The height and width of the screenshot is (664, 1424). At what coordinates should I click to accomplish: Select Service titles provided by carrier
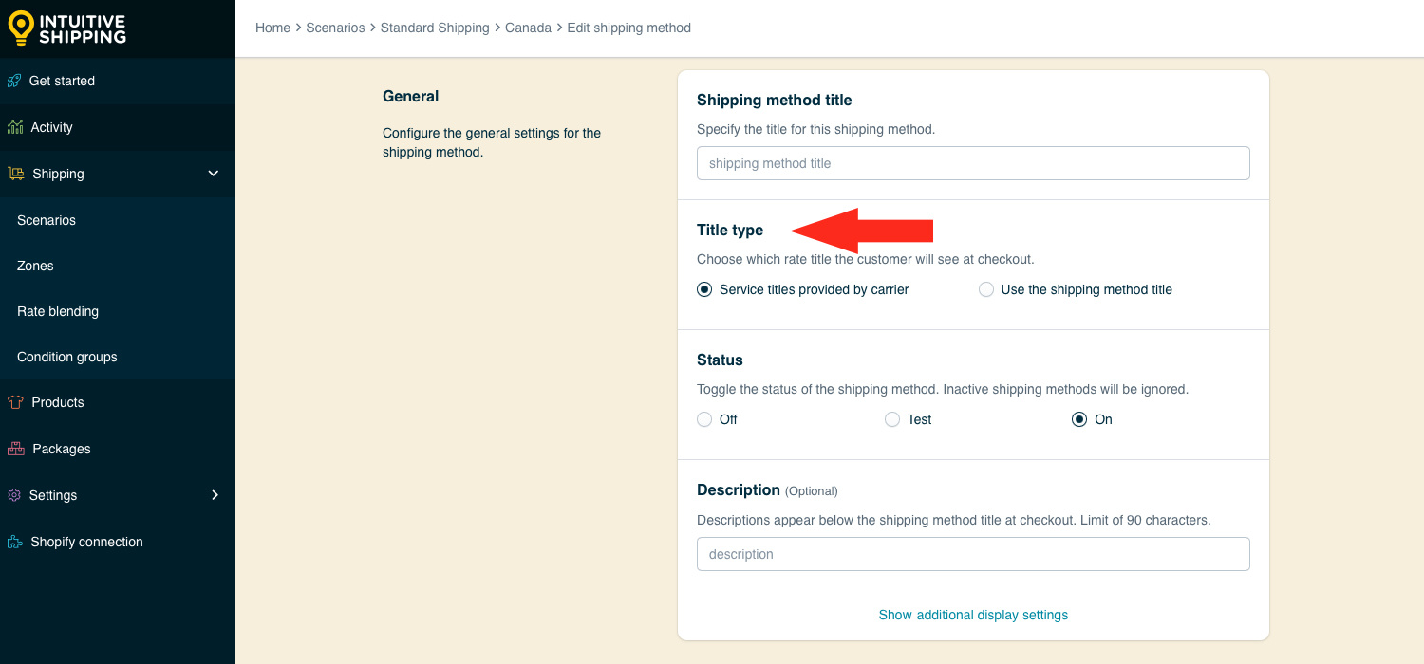coord(704,289)
